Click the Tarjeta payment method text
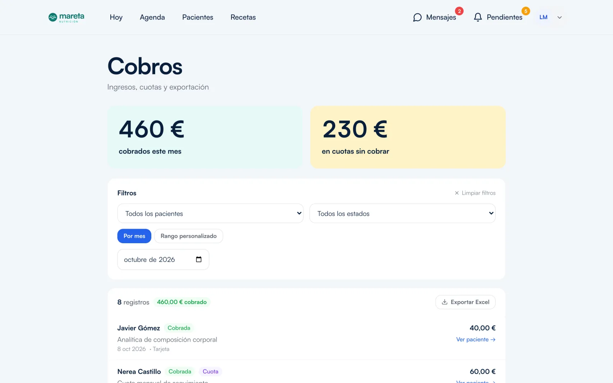Screen dimensions: 613x383 (161, 349)
